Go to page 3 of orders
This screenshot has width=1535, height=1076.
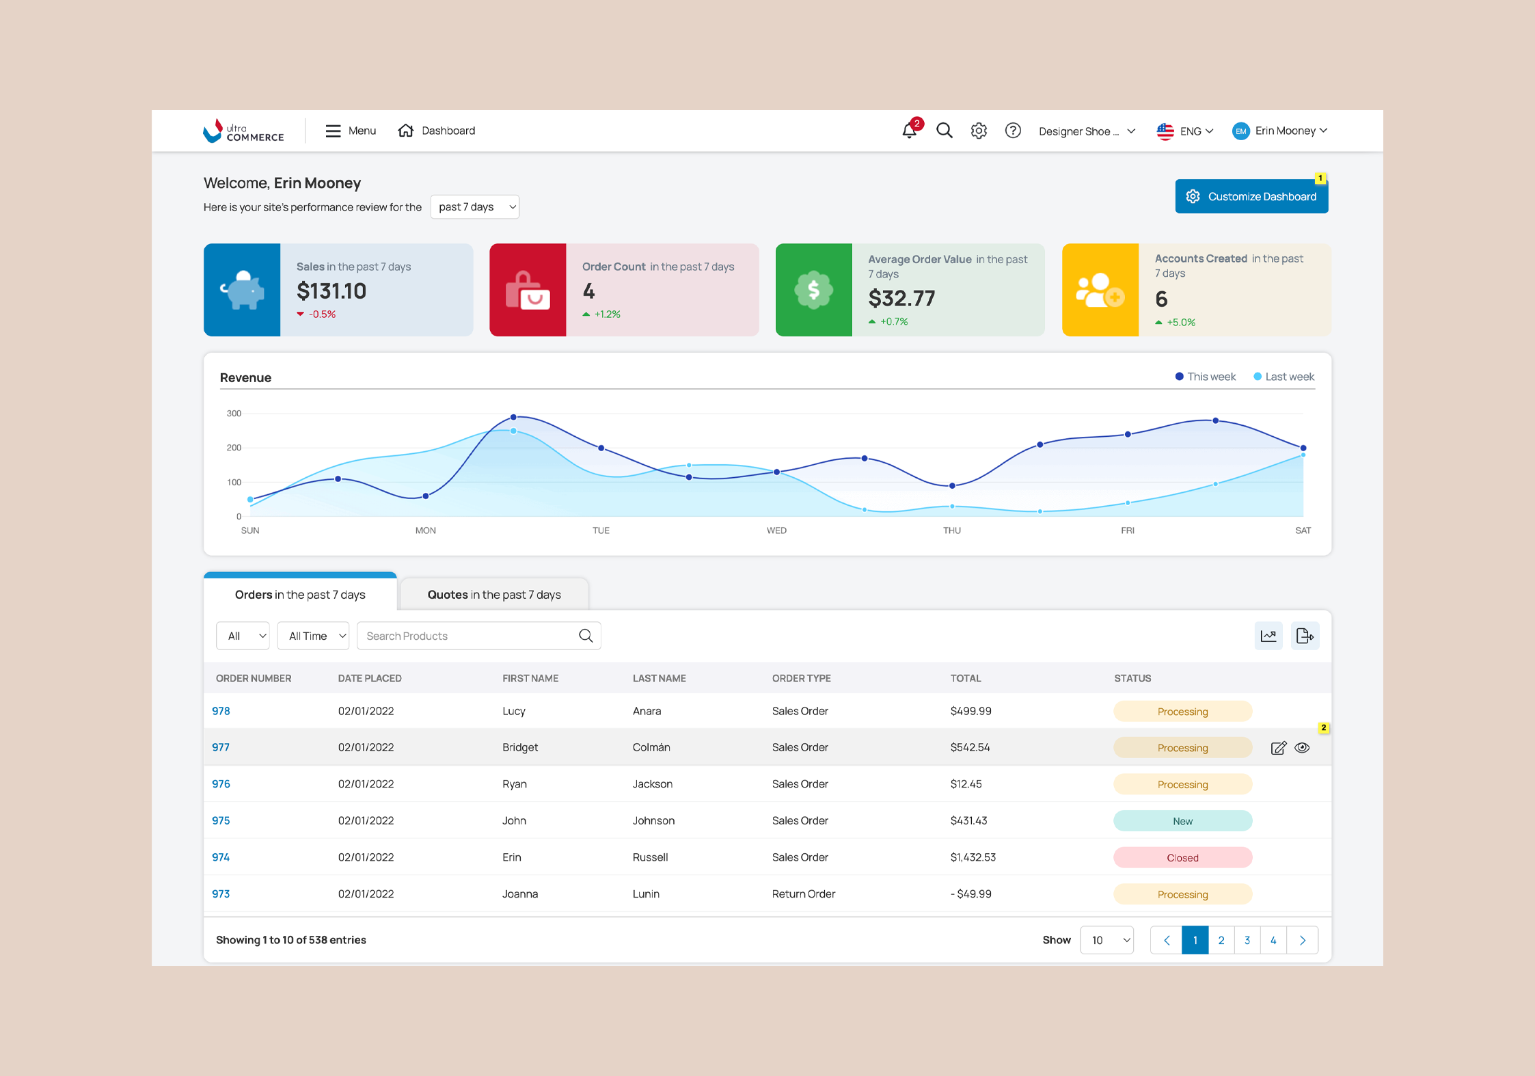click(x=1247, y=940)
